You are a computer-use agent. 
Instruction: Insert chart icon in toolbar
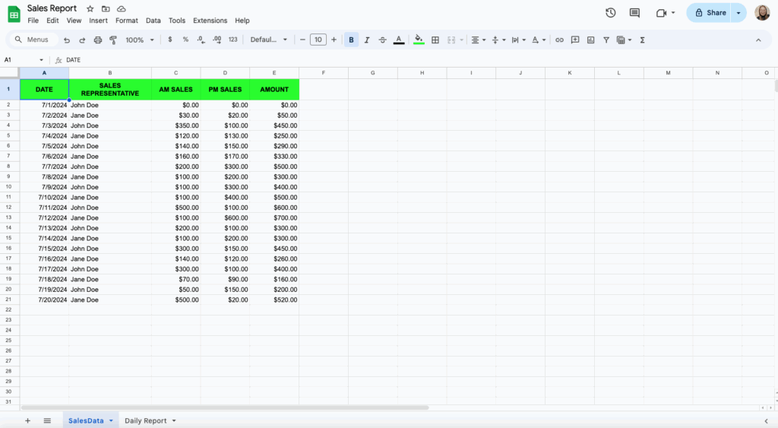coord(590,40)
